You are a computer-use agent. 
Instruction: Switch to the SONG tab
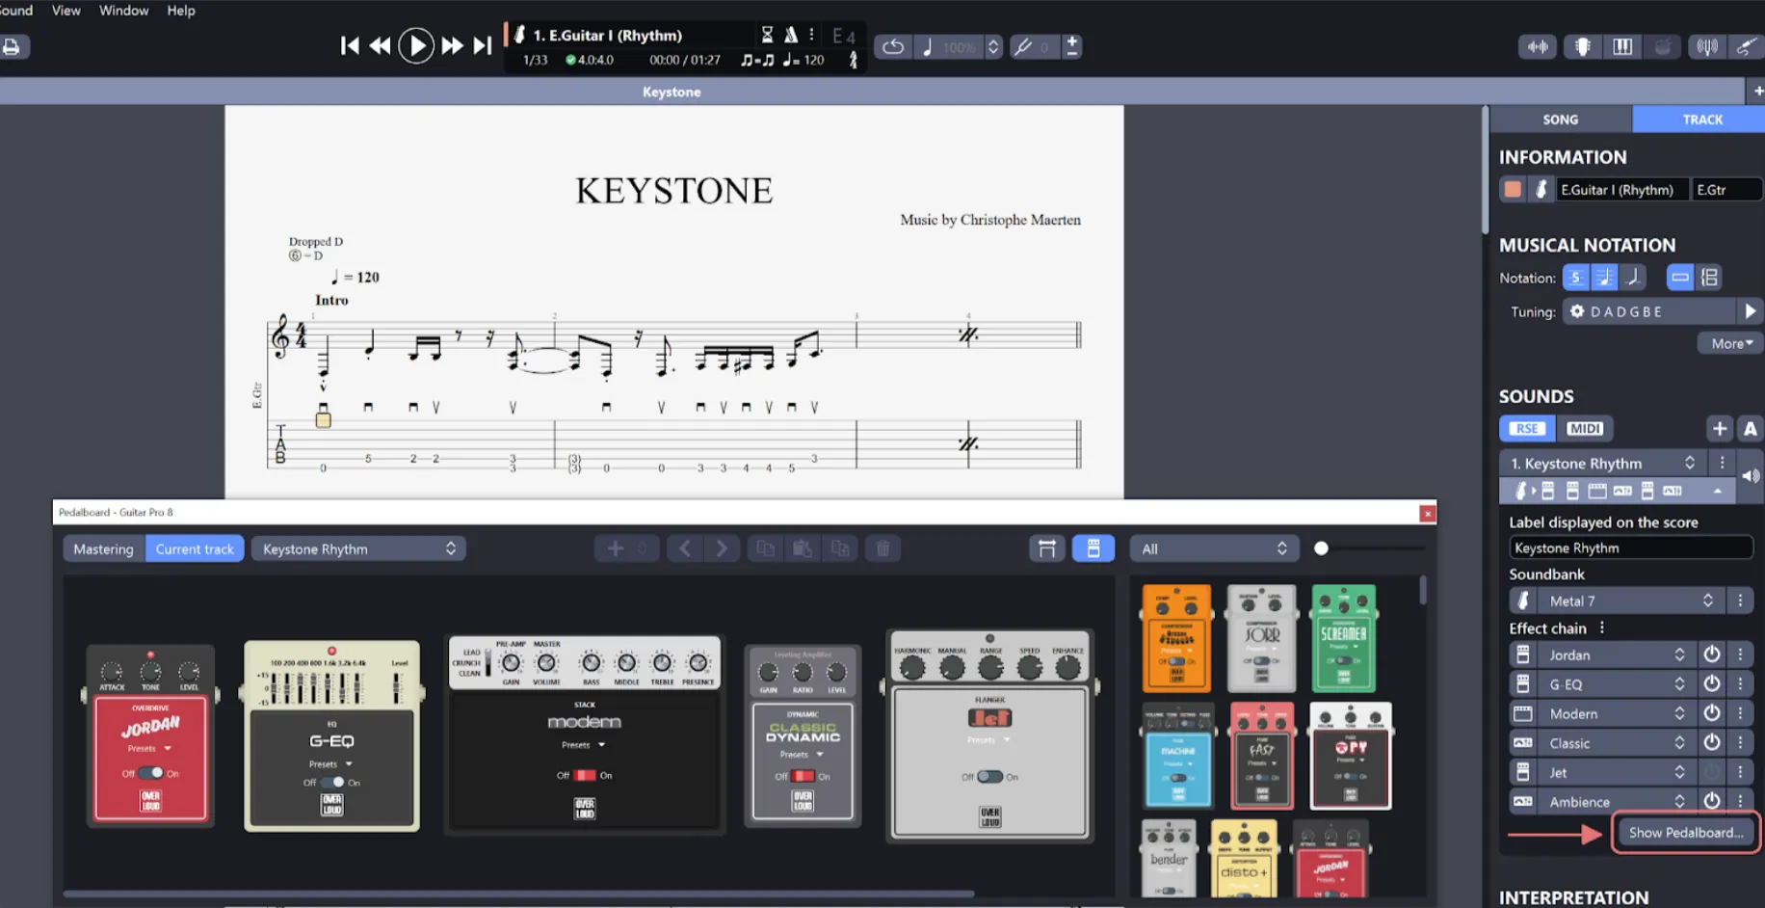pos(1561,119)
